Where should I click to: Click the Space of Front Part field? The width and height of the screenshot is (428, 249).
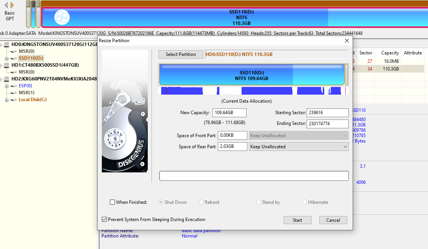point(232,135)
